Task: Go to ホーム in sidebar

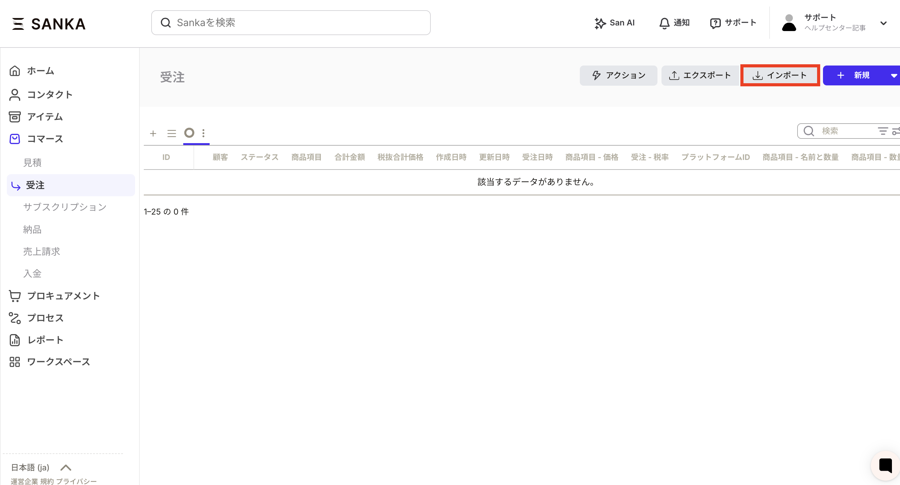Action: click(32, 71)
